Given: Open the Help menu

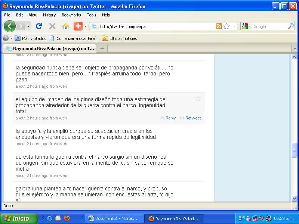Looking at the screenshot, I should click(106, 15).
